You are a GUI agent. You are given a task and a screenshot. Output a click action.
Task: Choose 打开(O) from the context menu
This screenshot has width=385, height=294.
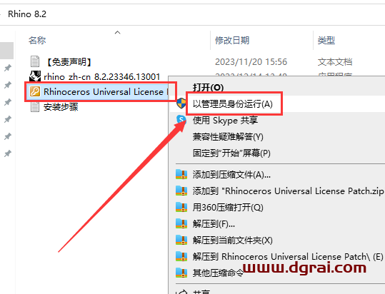pyautogui.click(x=208, y=87)
